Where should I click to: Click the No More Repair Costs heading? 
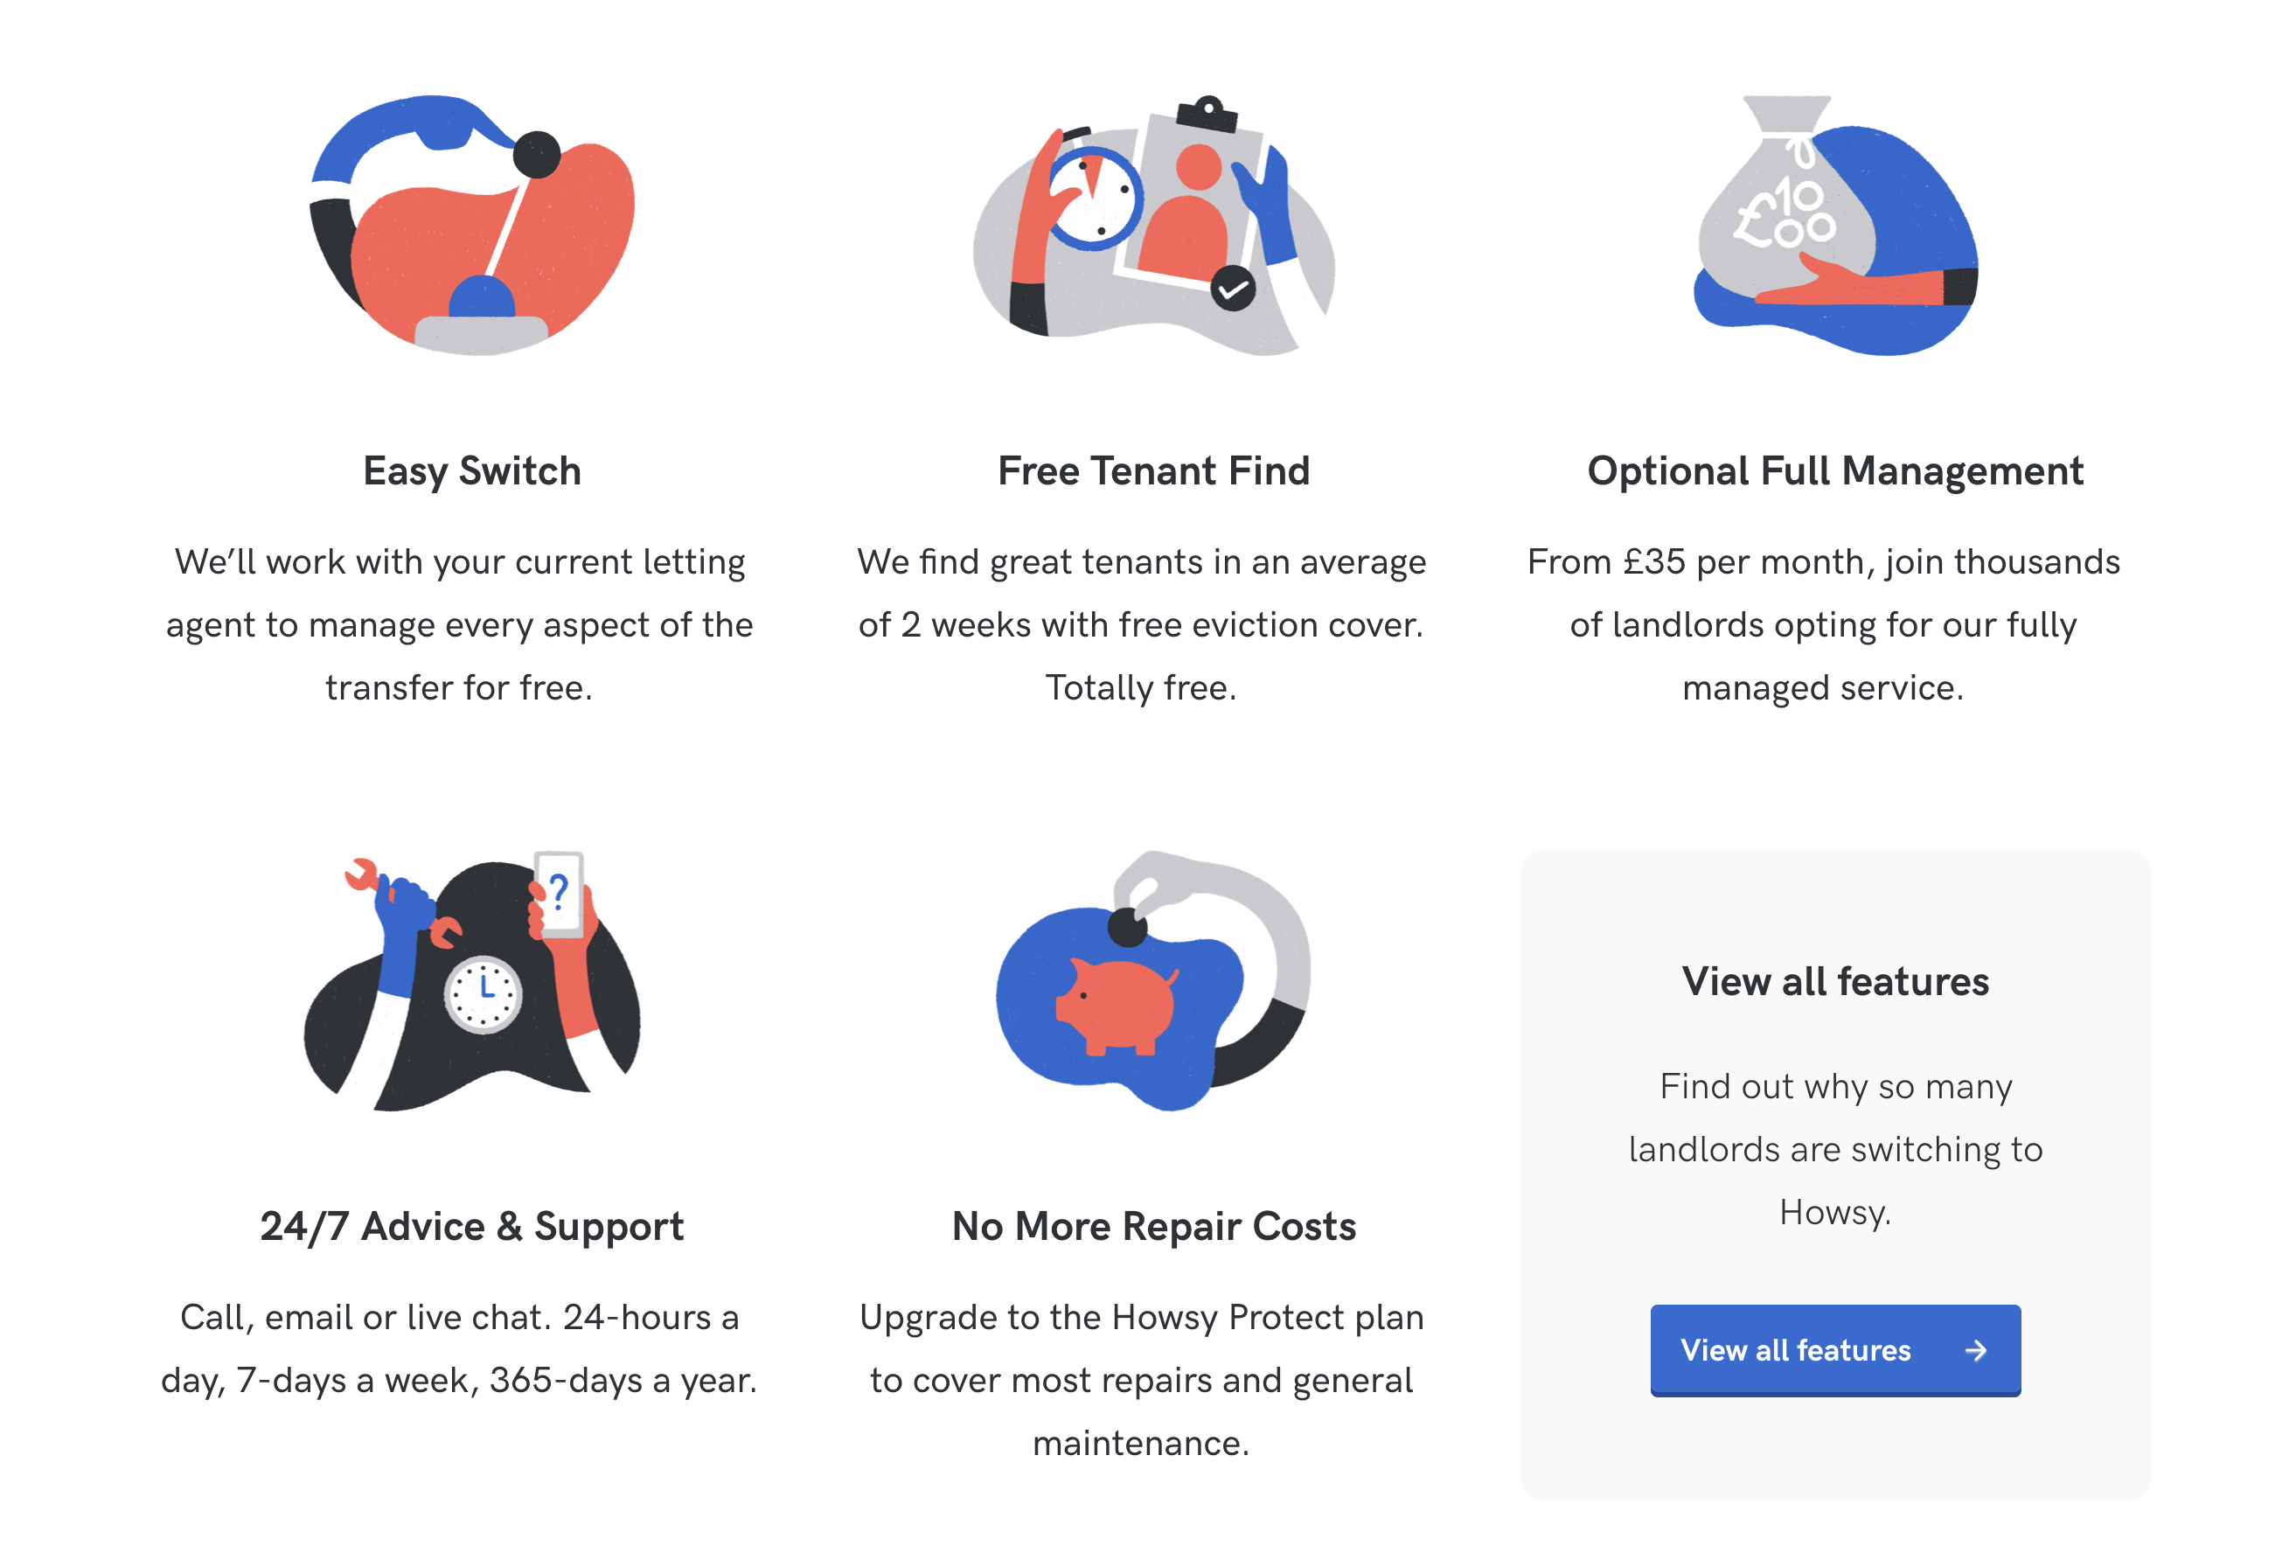pyautogui.click(x=1153, y=1227)
